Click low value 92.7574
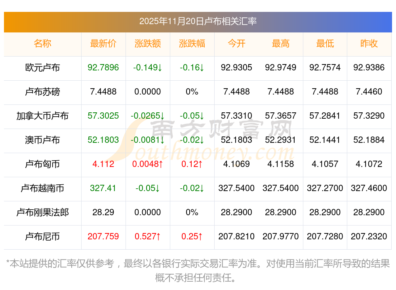The height and width of the screenshot is (290, 396). point(325,67)
